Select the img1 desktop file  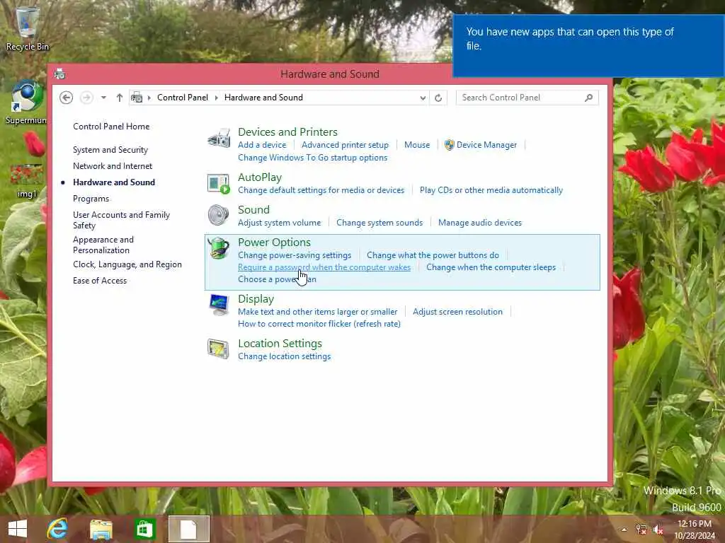(26, 181)
